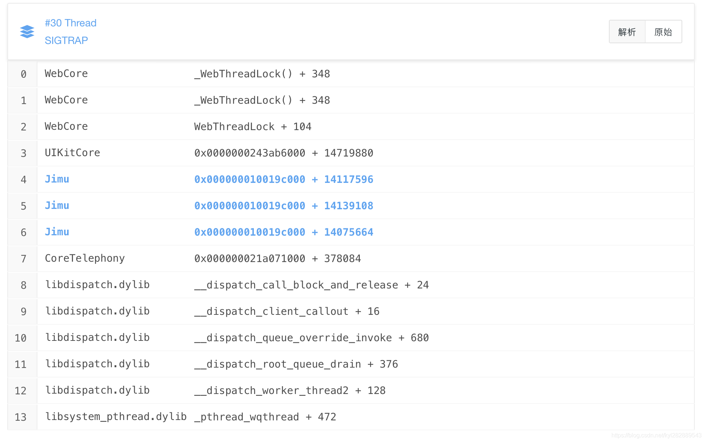Click the stacked layers thread icon
The image size is (705, 442).
coord(27,32)
